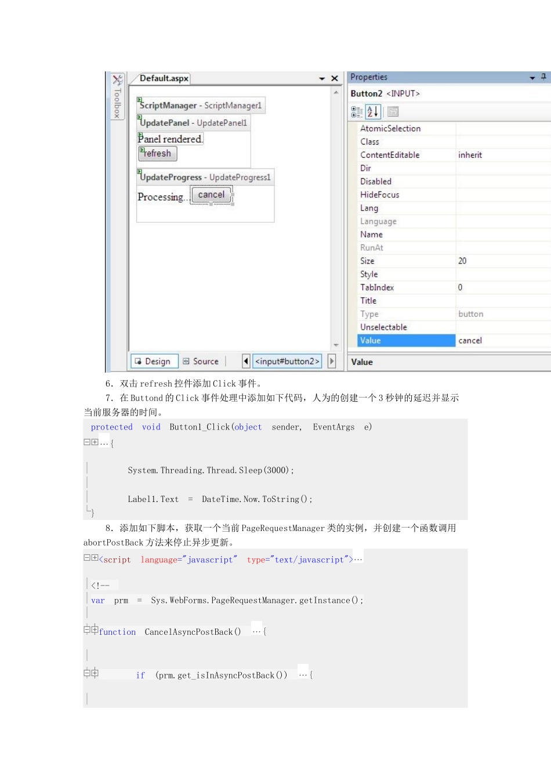551x780 pixels.
Task: Click the inherit value of ContentEditable
Action: tap(470, 155)
